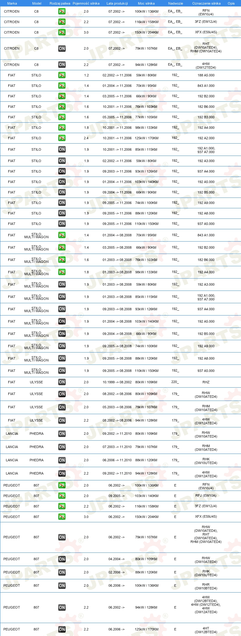Select the engine code cell 192 B3.000

click(x=206, y=117)
